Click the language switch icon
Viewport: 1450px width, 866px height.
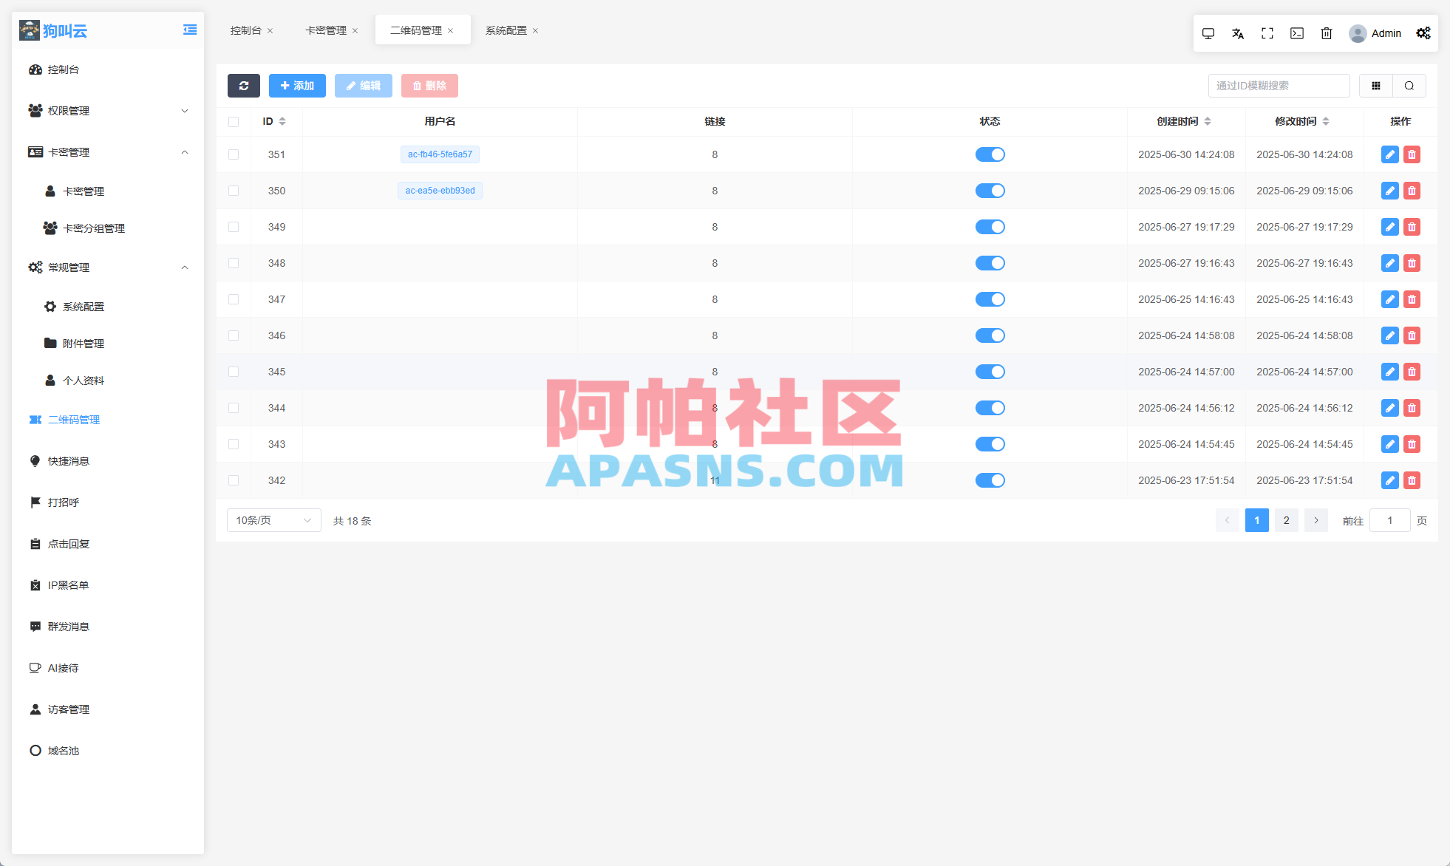1238,33
